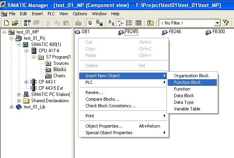Viewport: 234px width, 158px height.
Task: Switch to Small Icons view
Action: [x=121, y=23]
